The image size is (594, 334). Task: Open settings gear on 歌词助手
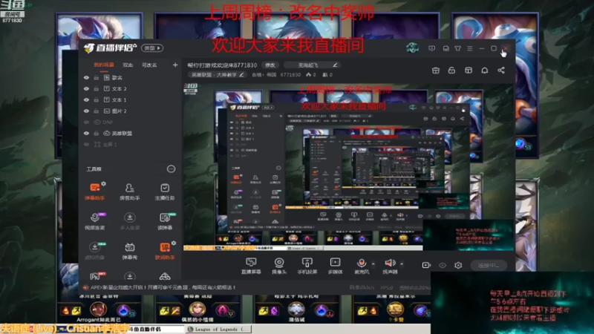[x=174, y=243]
